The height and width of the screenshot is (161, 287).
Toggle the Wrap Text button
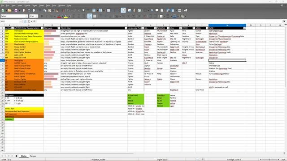point(90,16)
